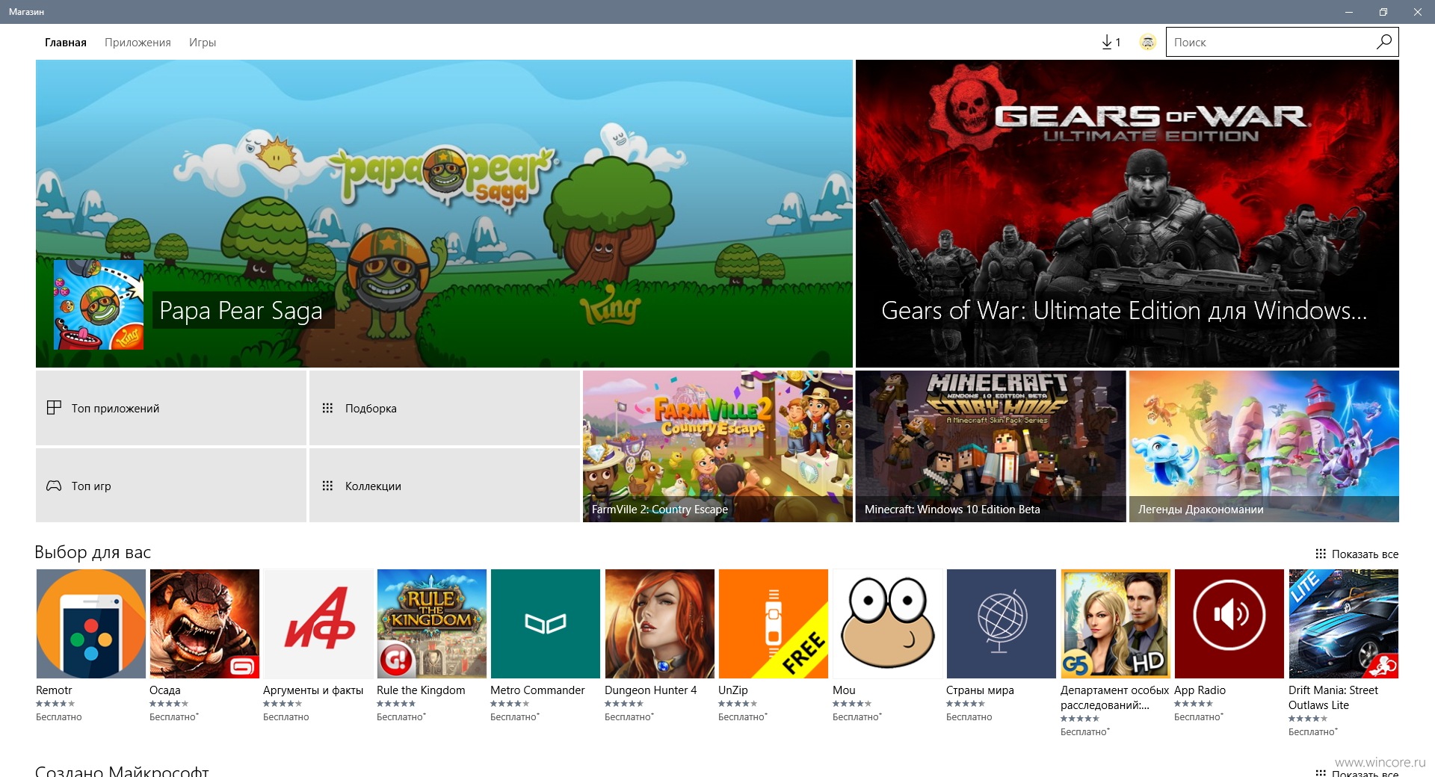Screen dimensions: 1435x777
Task: Click the Dungeon Hunter 4 title text
Action: pyautogui.click(x=651, y=690)
